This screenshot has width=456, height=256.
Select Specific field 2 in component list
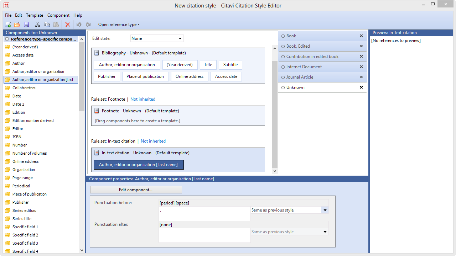tap(25, 235)
